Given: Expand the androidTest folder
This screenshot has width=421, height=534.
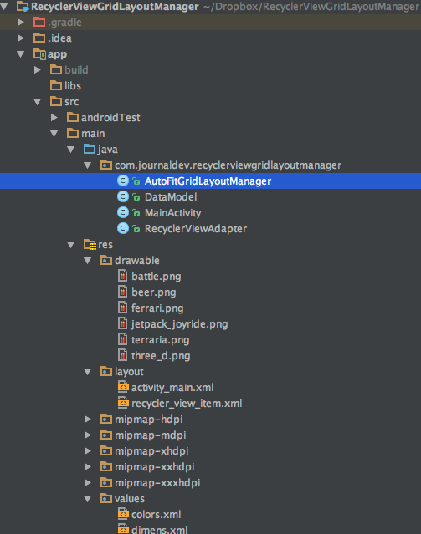Looking at the screenshot, I should [x=54, y=118].
